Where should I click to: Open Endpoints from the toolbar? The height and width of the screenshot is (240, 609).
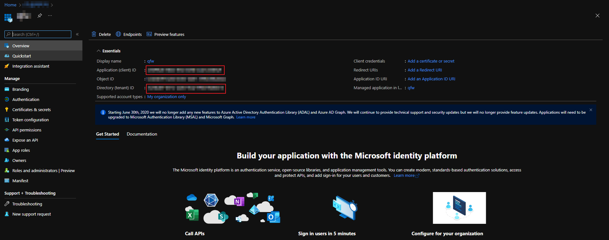tap(129, 34)
